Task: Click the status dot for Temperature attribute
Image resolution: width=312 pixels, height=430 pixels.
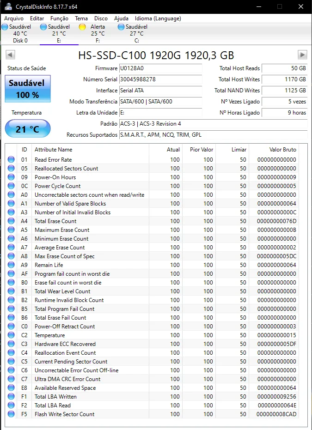Action: click(11, 335)
